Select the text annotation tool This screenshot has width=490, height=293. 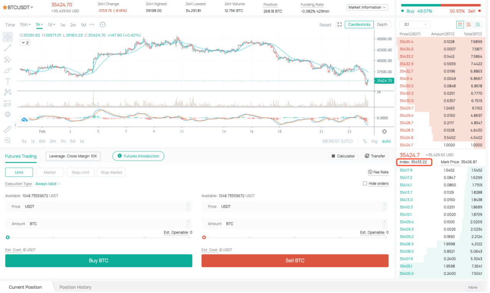click(8, 81)
